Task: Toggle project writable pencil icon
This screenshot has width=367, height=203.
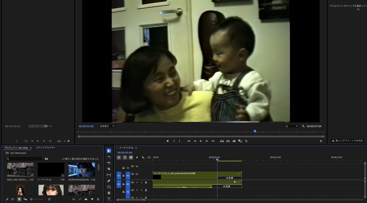Action: 7,199
